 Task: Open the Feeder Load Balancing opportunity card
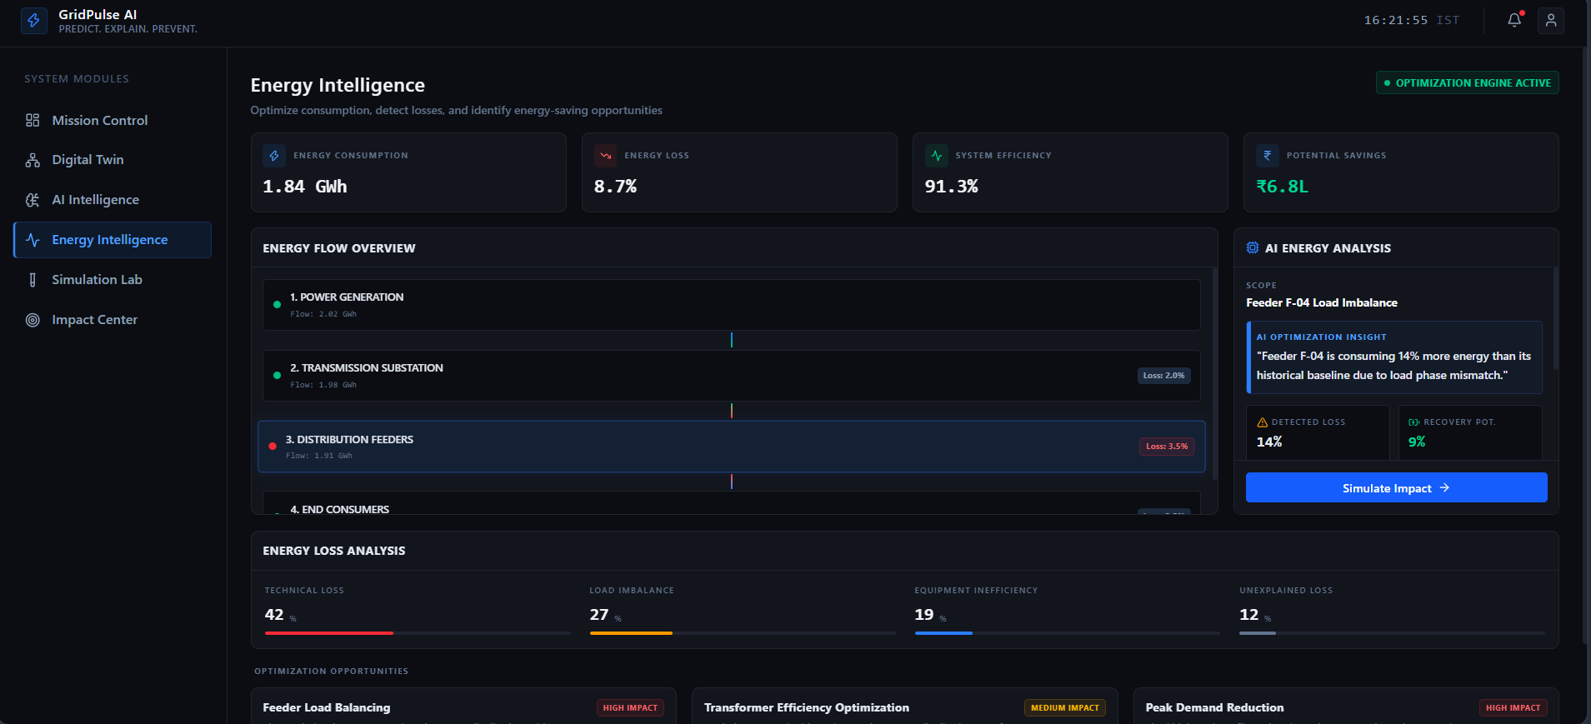coord(463,707)
